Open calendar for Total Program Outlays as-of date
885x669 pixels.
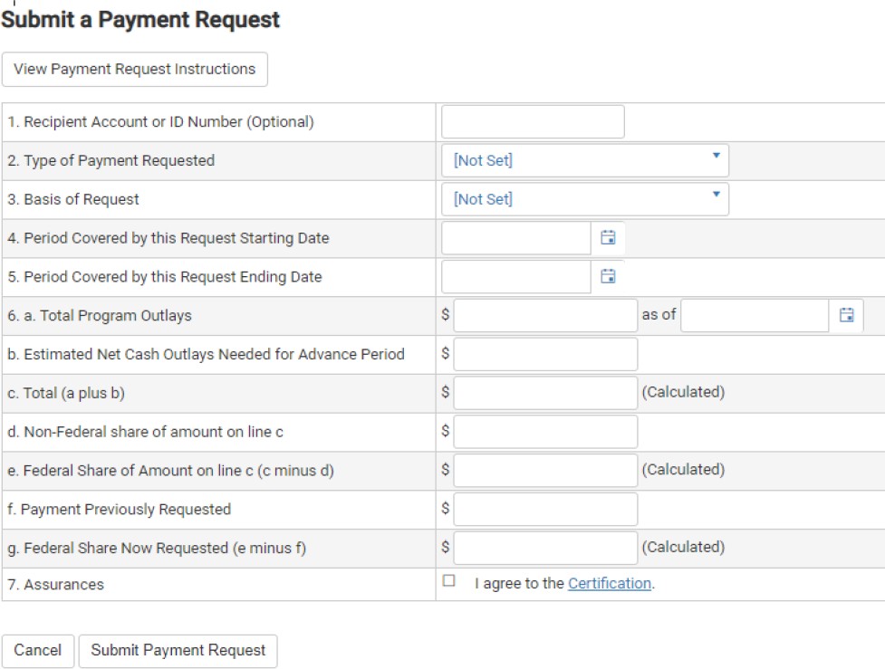point(846,315)
